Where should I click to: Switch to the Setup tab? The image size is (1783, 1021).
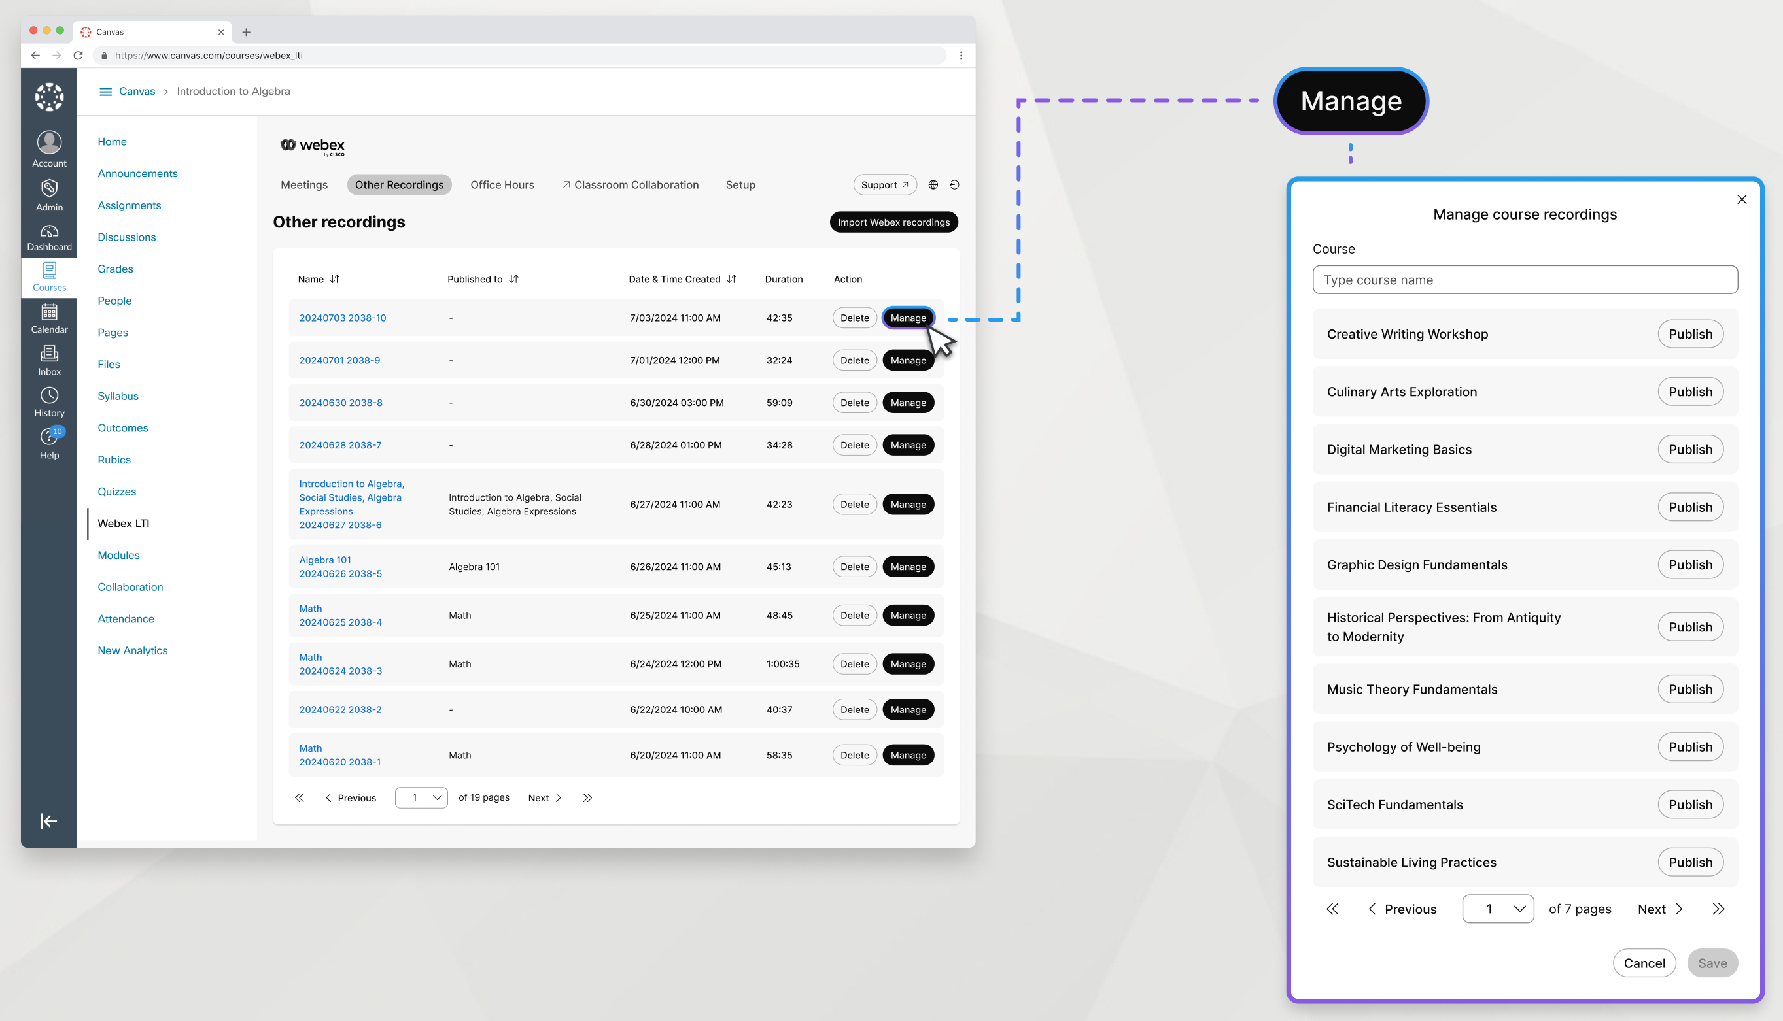738,185
